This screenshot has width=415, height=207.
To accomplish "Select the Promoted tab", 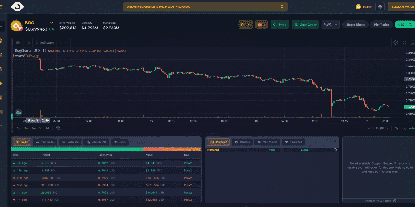I will pyautogui.click(x=219, y=142).
